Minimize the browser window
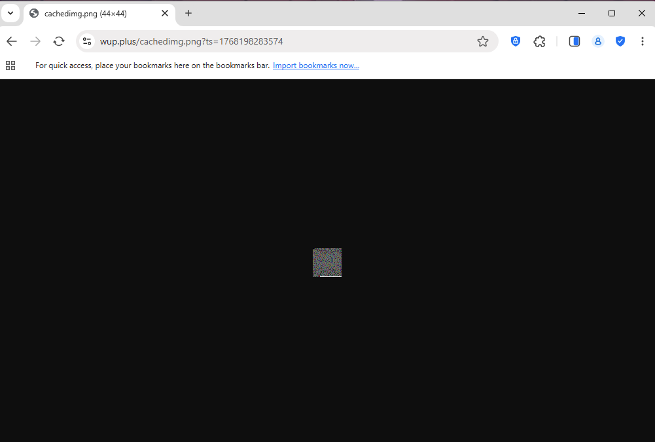Image resolution: width=655 pixels, height=442 pixels. pyautogui.click(x=581, y=13)
